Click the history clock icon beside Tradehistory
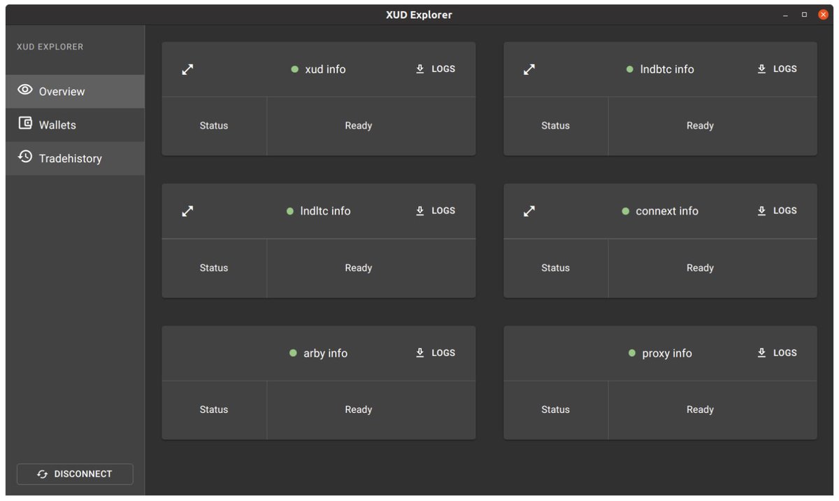 pos(25,156)
